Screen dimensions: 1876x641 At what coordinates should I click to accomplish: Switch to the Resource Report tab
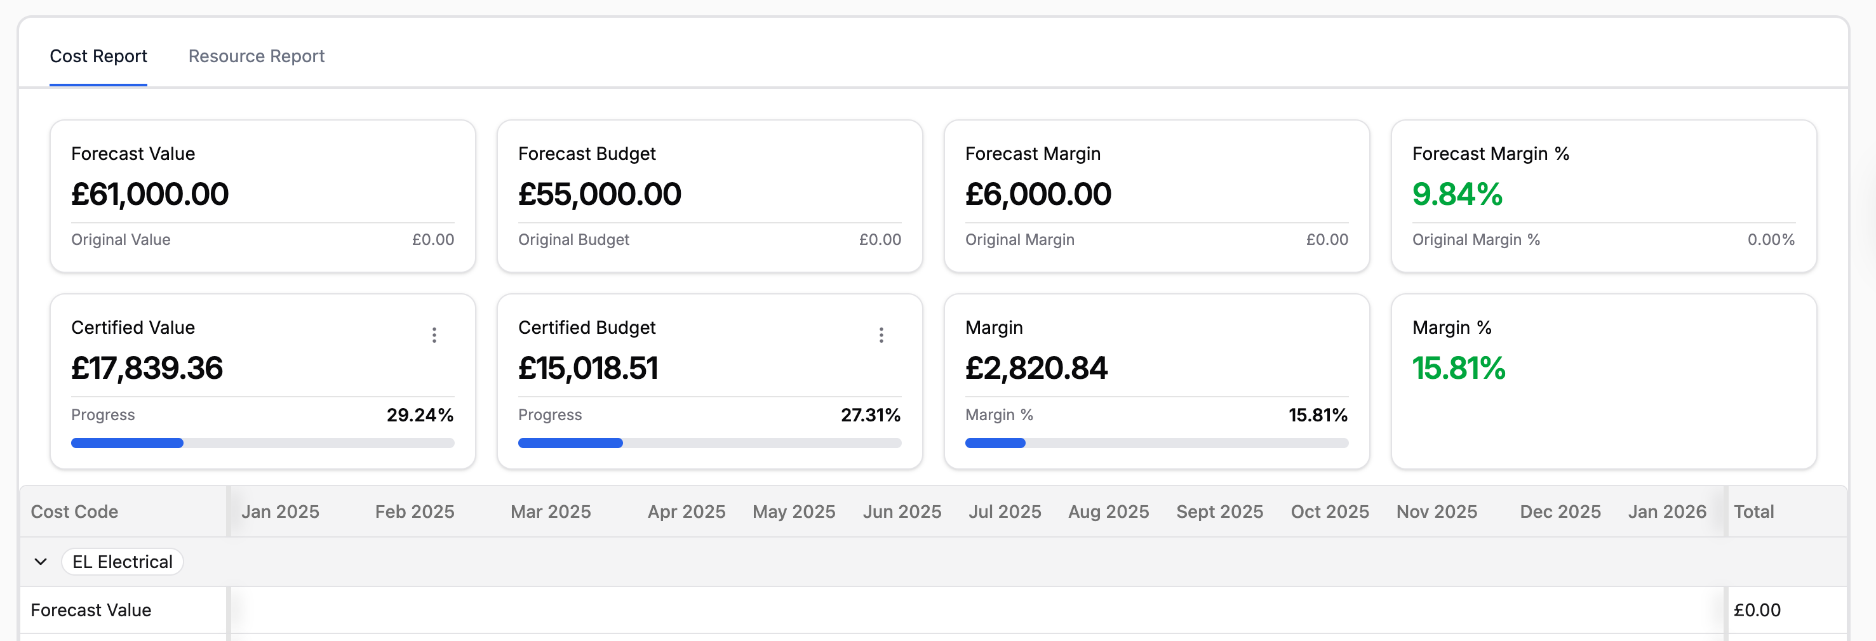point(257,56)
